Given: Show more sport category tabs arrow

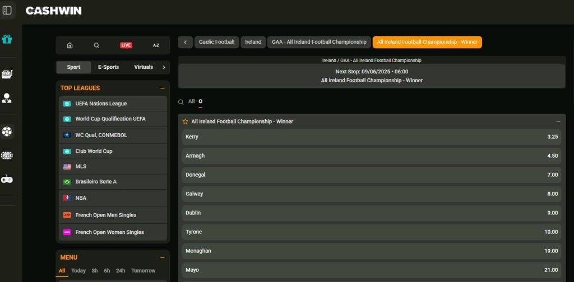Looking at the screenshot, I should pyautogui.click(x=164, y=67).
